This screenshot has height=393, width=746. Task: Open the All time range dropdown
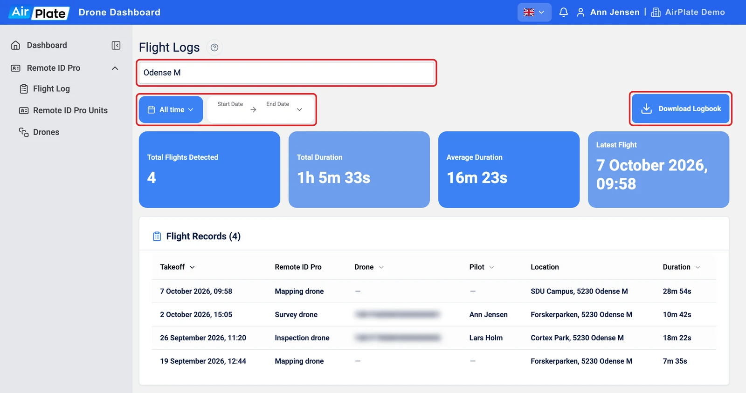click(x=171, y=110)
